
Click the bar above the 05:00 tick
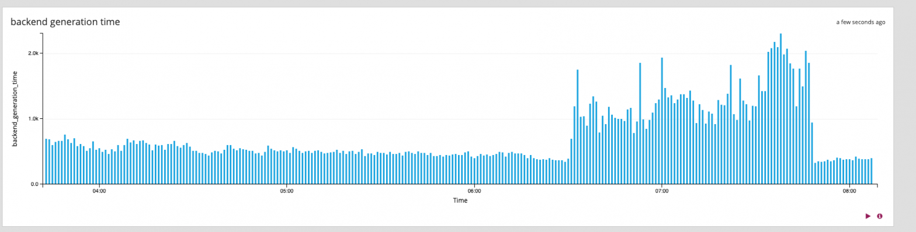tap(287, 167)
